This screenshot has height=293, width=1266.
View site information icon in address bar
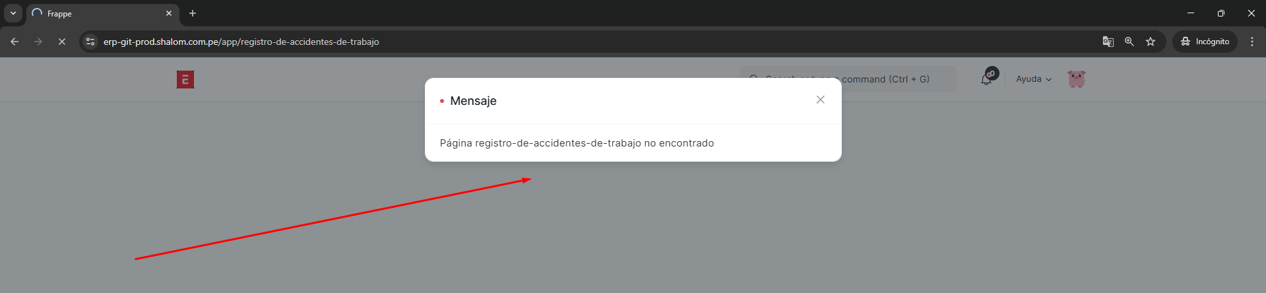coord(90,42)
